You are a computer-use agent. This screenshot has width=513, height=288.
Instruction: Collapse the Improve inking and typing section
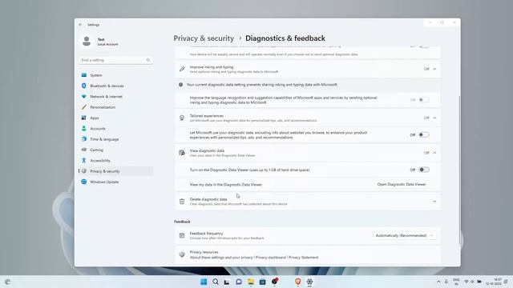coord(434,69)
